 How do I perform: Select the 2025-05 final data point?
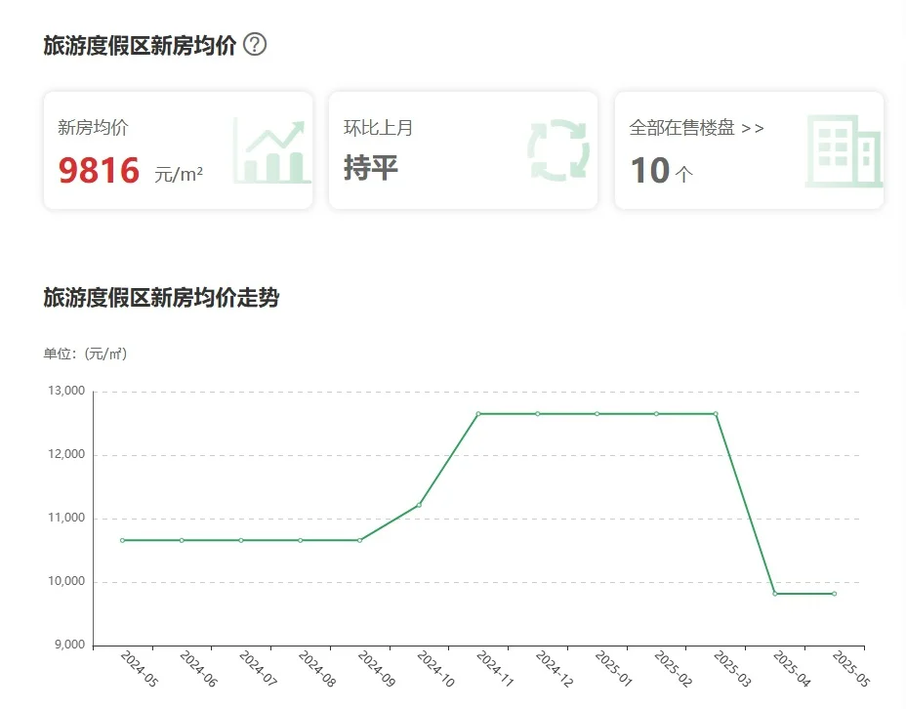tap(834, 594)
